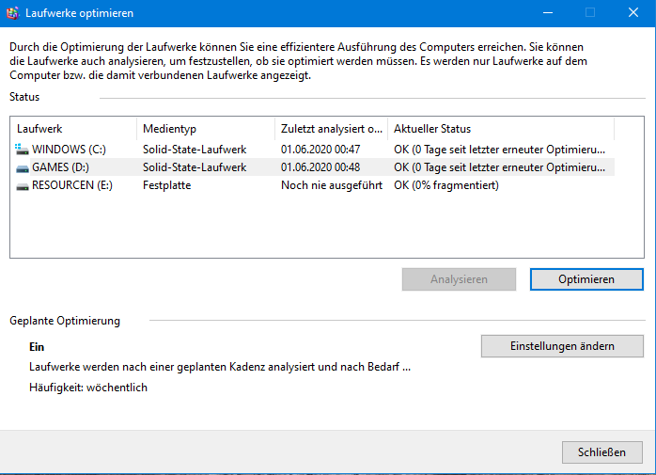Sort by the Laufwerk column header
Image resolution: width=656 pixels, height=475 pixels.
pos(74,129)
